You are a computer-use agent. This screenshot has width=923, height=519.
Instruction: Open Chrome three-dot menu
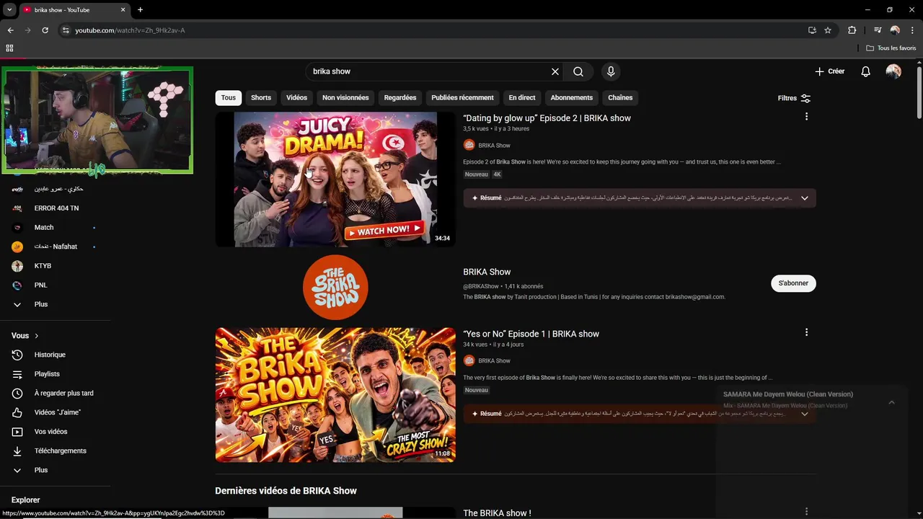coord(912,30)
